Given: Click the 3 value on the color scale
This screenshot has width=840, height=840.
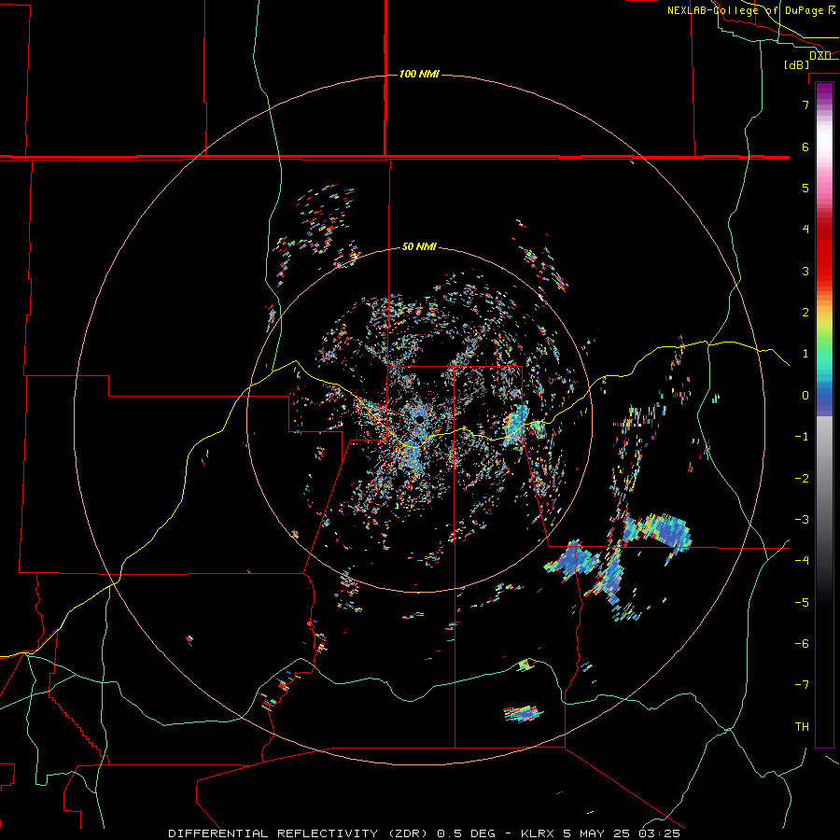Looking at the screenshot, I should [805, 271].
